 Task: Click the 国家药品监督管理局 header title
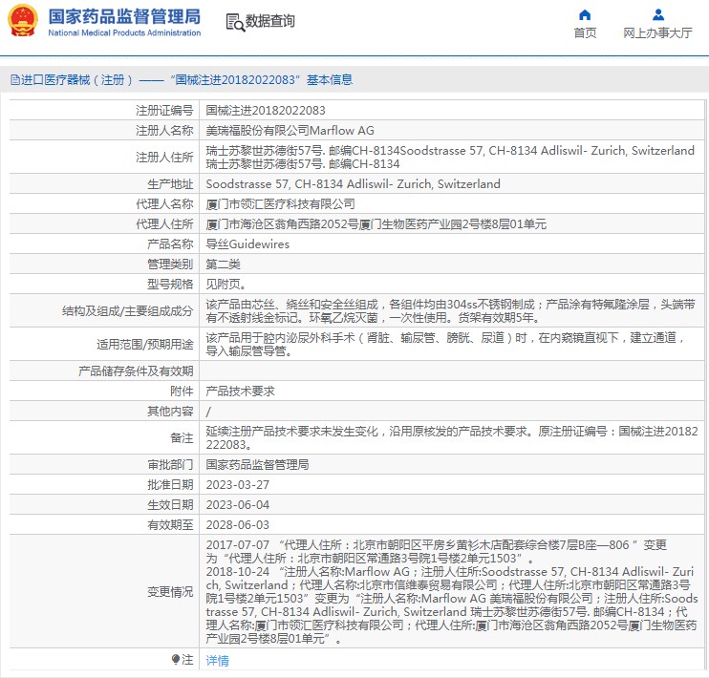click(x=124, y=17)
